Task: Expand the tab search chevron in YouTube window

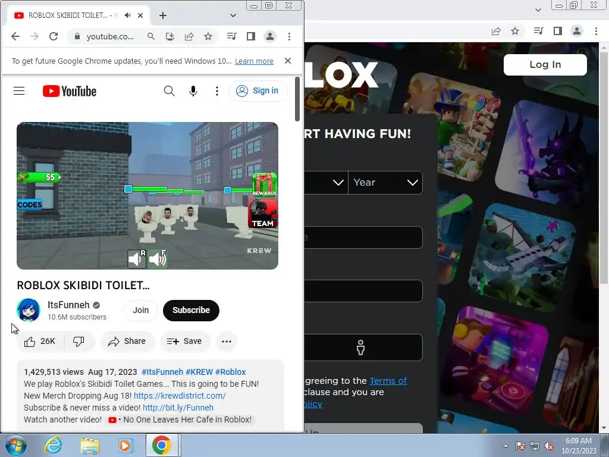Action: [x=233, y=15]
